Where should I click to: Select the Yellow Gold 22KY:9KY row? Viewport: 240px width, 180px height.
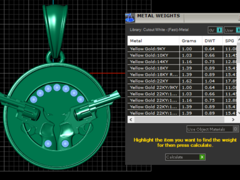(x=182, y=87)
